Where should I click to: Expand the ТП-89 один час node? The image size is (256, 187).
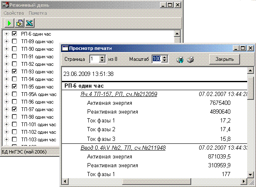pos(6,42)
